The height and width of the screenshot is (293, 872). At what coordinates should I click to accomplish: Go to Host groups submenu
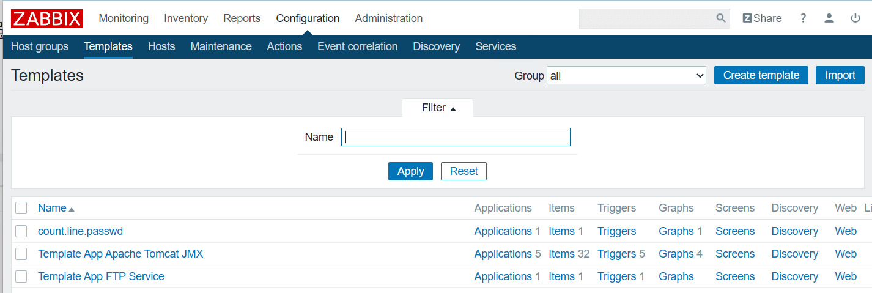[x=40, y=46]
